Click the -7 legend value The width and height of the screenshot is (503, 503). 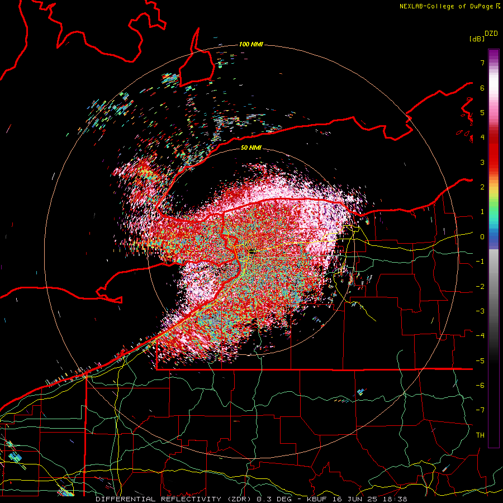[480, 410]
